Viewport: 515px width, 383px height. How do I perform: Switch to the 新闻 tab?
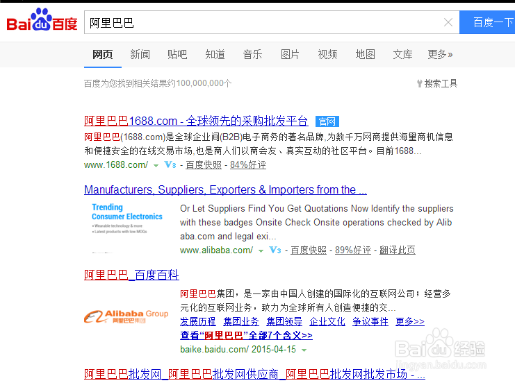(140, 54)
